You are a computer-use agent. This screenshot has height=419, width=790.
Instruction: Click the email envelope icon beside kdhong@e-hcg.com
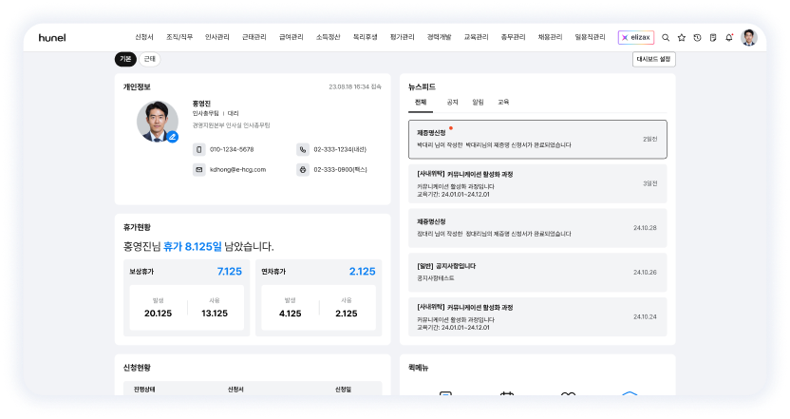(199, 169)
